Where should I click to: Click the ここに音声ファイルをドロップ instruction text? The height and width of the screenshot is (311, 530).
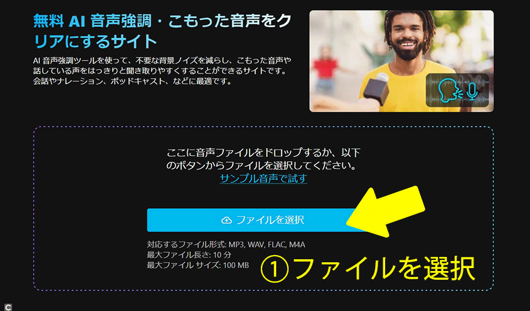point(263,159)
